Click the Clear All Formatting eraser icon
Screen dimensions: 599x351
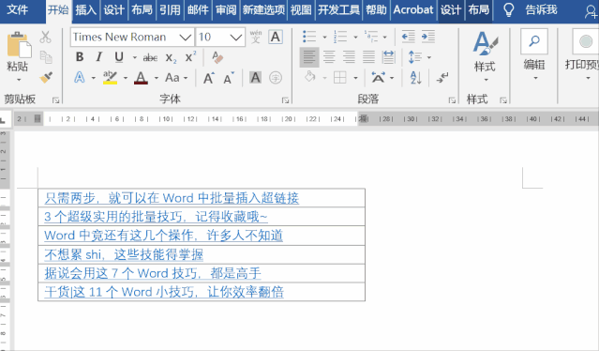coord(217,57)
